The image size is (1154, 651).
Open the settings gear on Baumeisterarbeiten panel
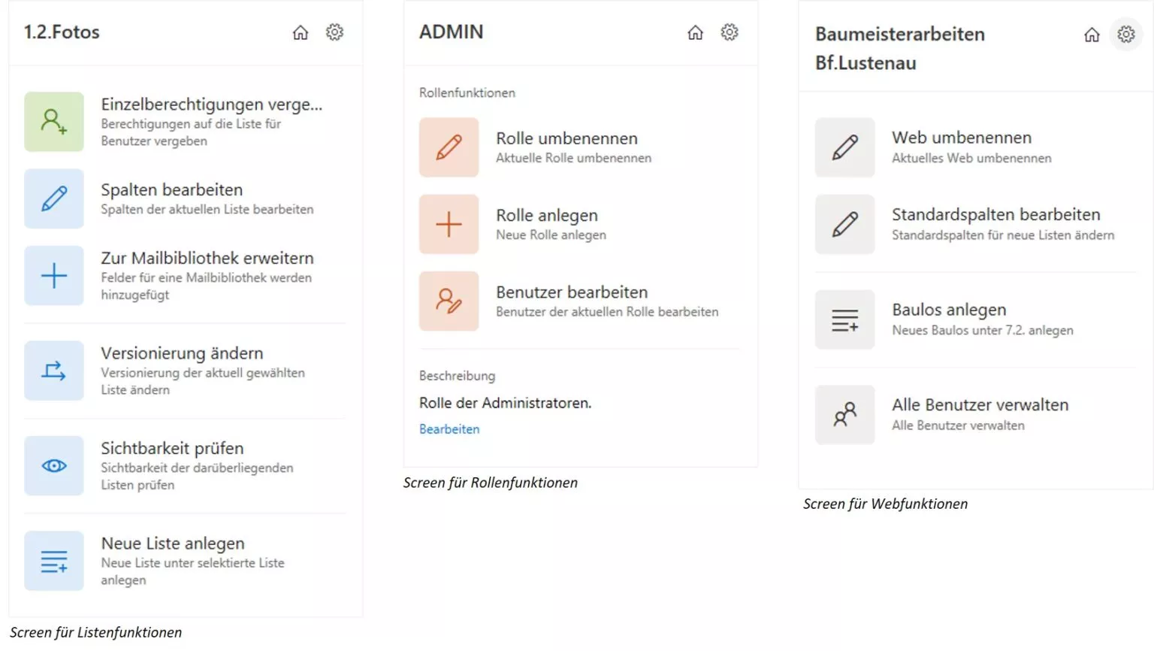pos(1125,35)
